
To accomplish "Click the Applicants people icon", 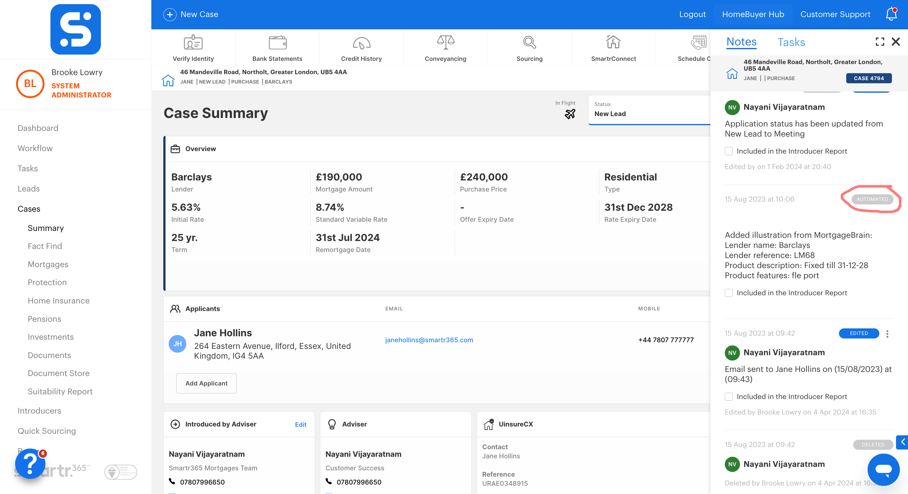I will tap(175, 309).
